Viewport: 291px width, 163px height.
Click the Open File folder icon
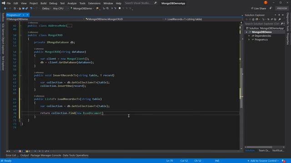pyautogui.click(x=20, y=8)
